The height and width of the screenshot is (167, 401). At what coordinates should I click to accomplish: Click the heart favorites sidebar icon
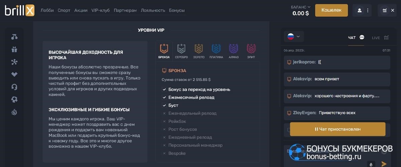14,74
